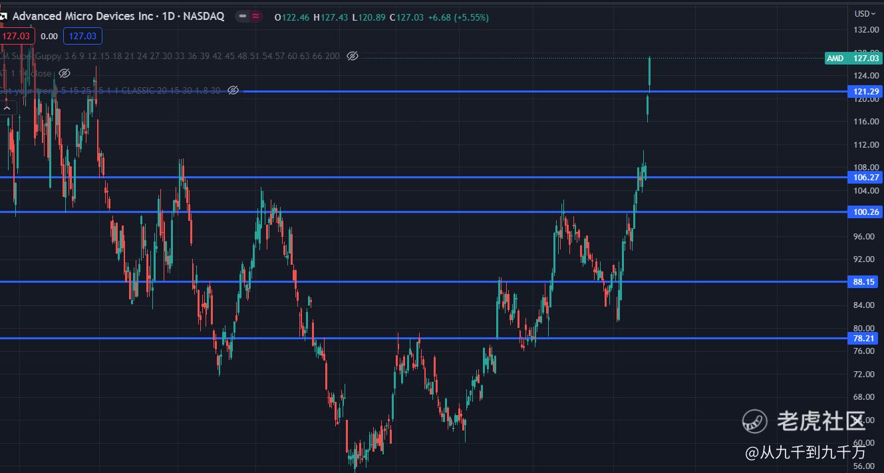Open the USD currency dropdown
This screenshot has width=884, height=473.
point(865,13)
